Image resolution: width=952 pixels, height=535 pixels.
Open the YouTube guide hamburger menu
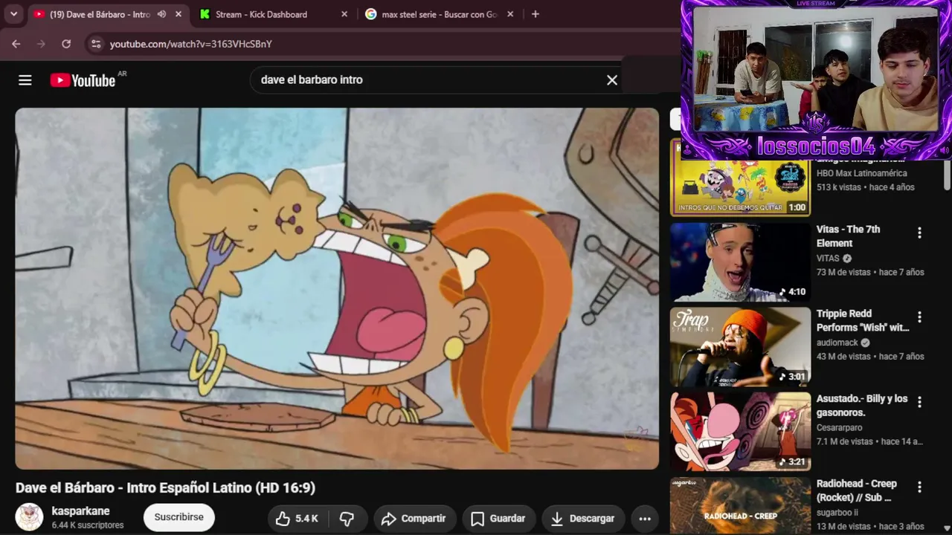coord(25,80)
